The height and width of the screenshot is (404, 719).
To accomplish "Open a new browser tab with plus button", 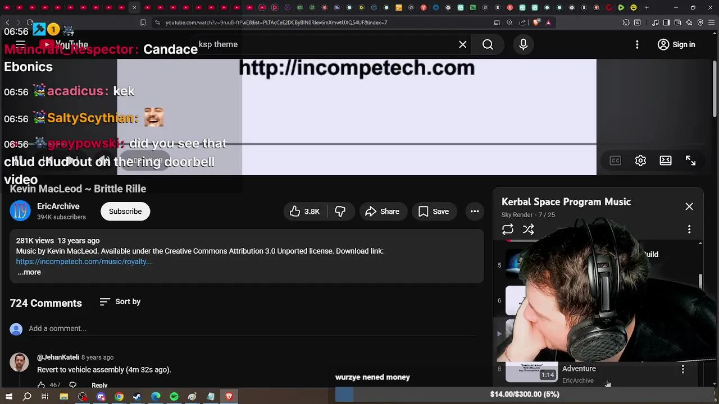I will coord(647,7).
